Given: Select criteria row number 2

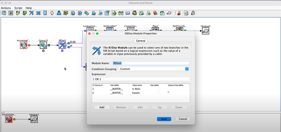Looking at the screenshot, I should [141, 93].
